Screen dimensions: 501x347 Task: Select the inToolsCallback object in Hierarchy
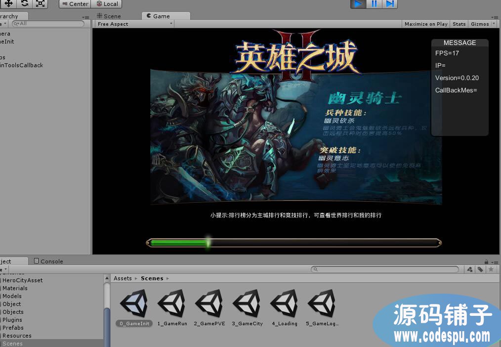point(21,65)
